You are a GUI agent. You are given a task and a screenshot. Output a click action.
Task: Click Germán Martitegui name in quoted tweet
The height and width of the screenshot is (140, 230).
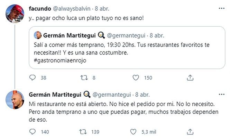point(66,35)
